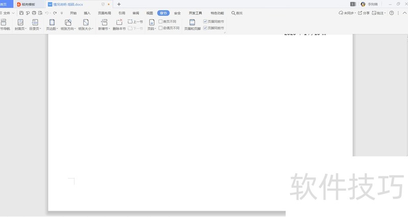This screenshot has width=408, height=217.
Task: Open the 插入 ribbon tab
Action: [87, 13]
